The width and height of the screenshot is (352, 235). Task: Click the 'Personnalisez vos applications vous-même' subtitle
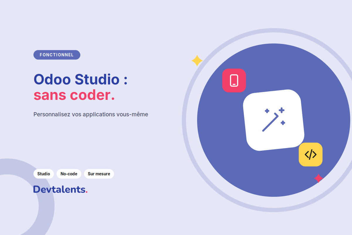(91, 114)
